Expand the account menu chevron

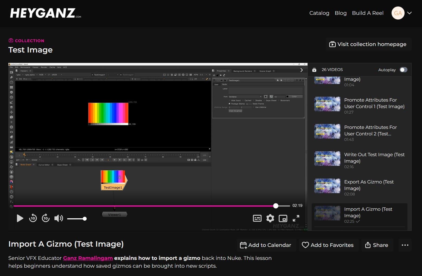(x=410, y=13)
